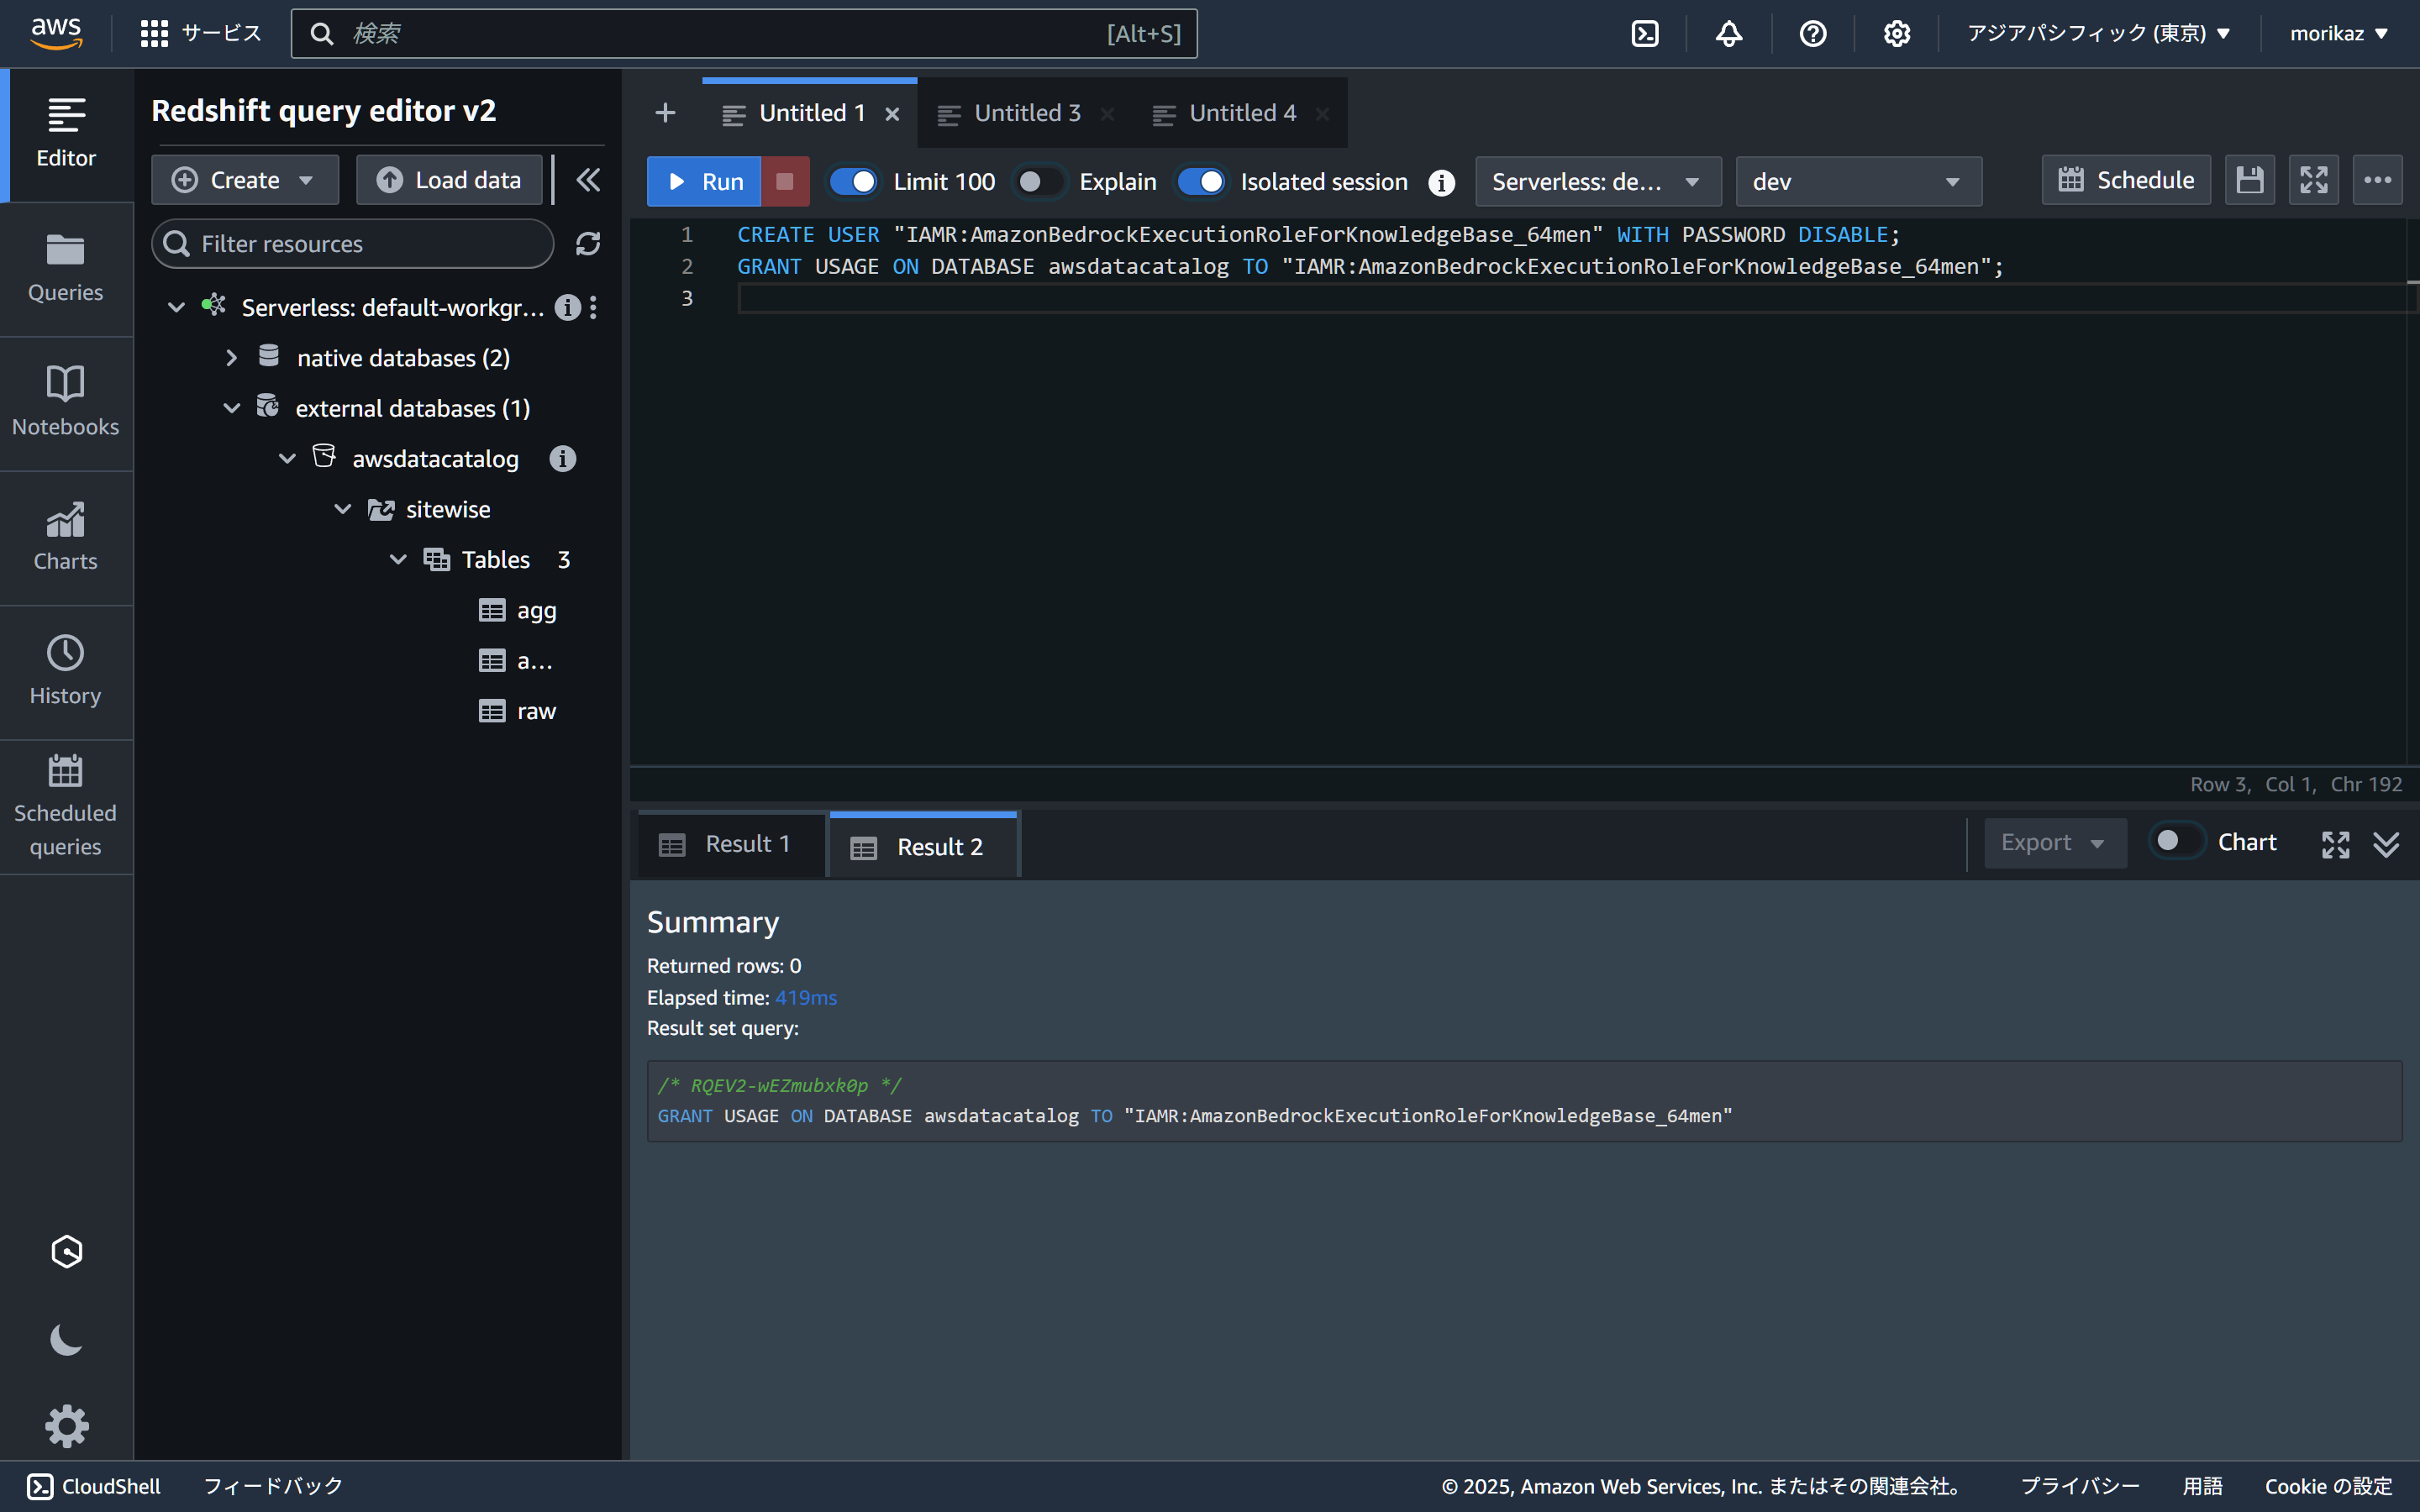Click the Save query disk icon

click(x=2249, y=181)
